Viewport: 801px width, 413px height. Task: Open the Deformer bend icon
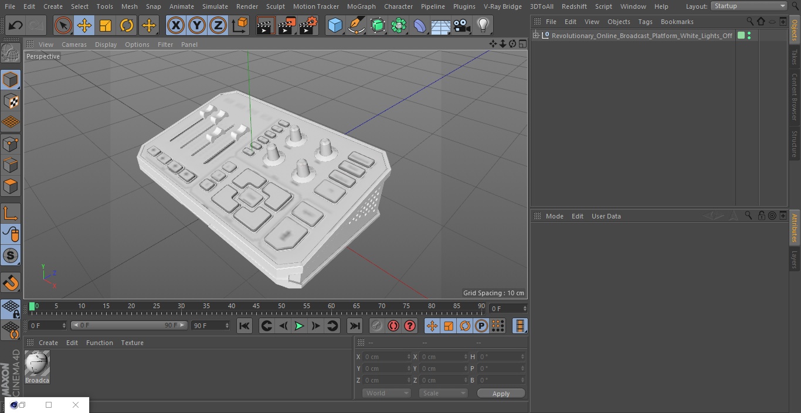tap(420, 25)
